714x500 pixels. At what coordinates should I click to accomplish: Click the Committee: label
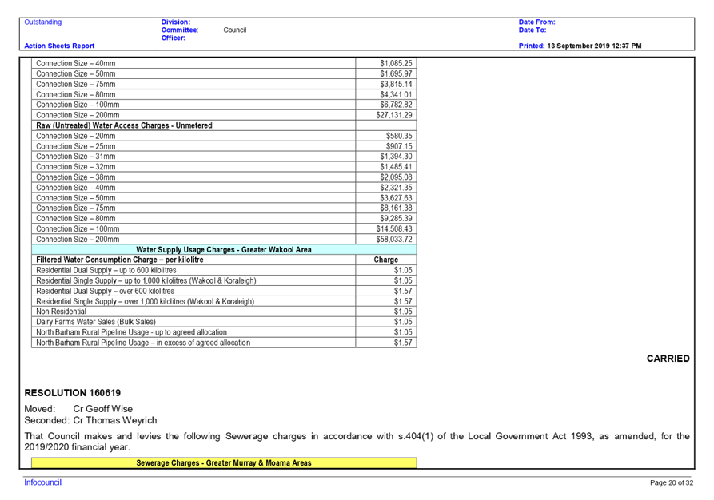[x=180, y=30]
